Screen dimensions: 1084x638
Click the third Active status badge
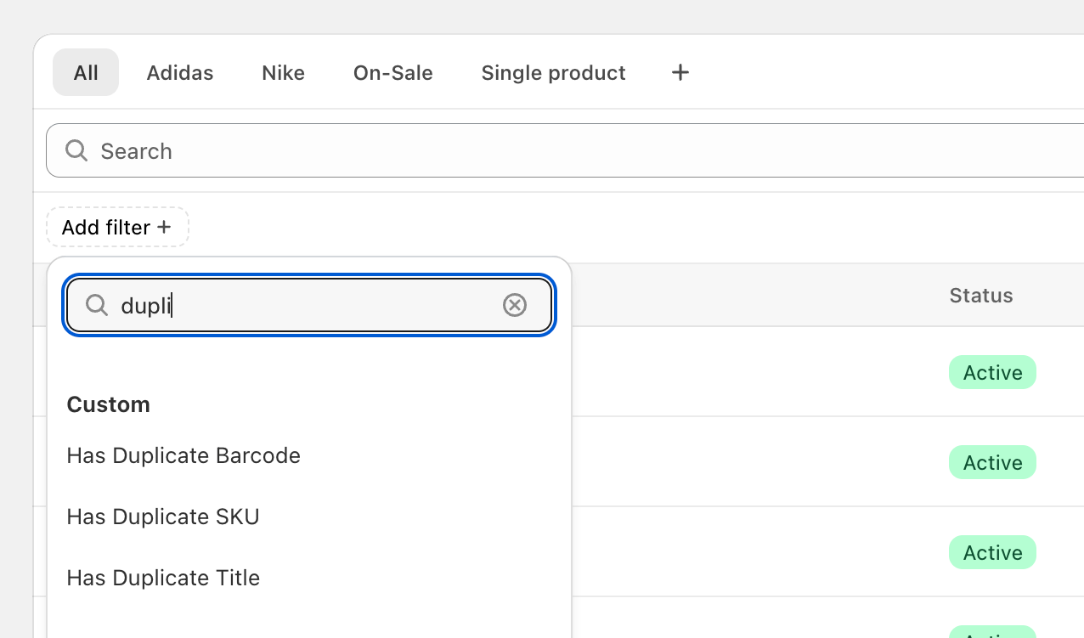pyautogui.click(x=992, y=552)
